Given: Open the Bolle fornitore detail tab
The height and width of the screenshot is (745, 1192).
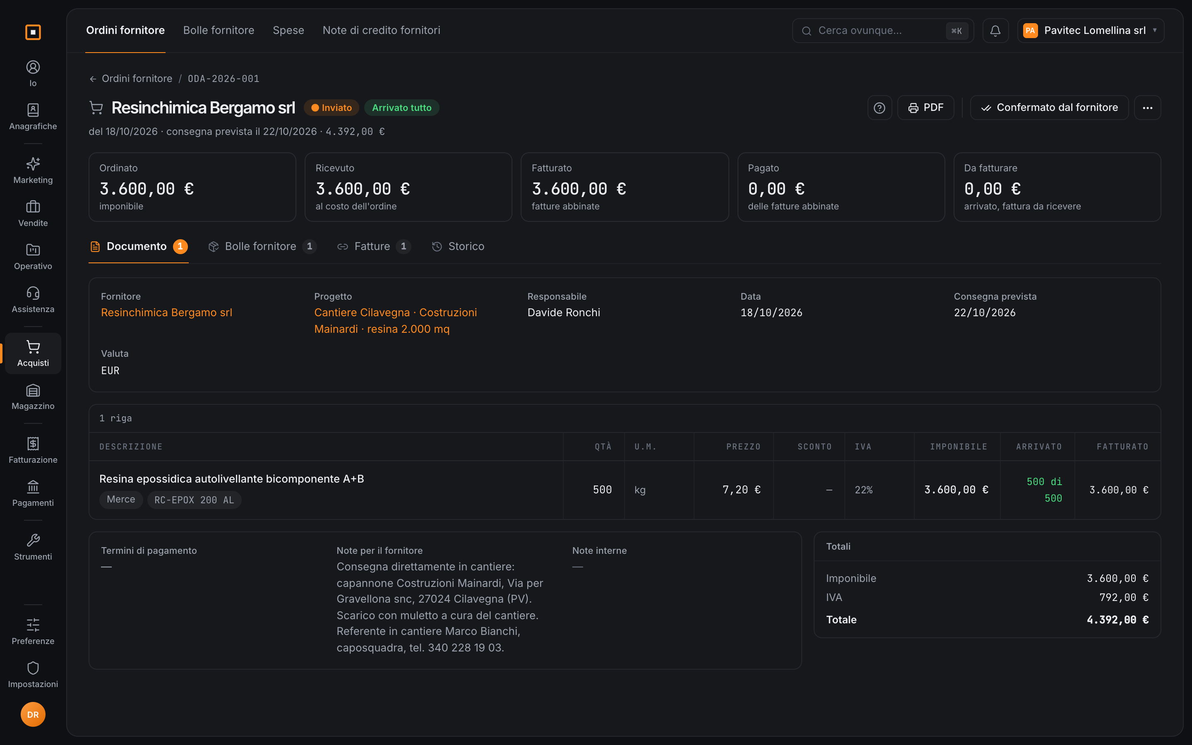Looking at the screenshot, I should [262, 246].
